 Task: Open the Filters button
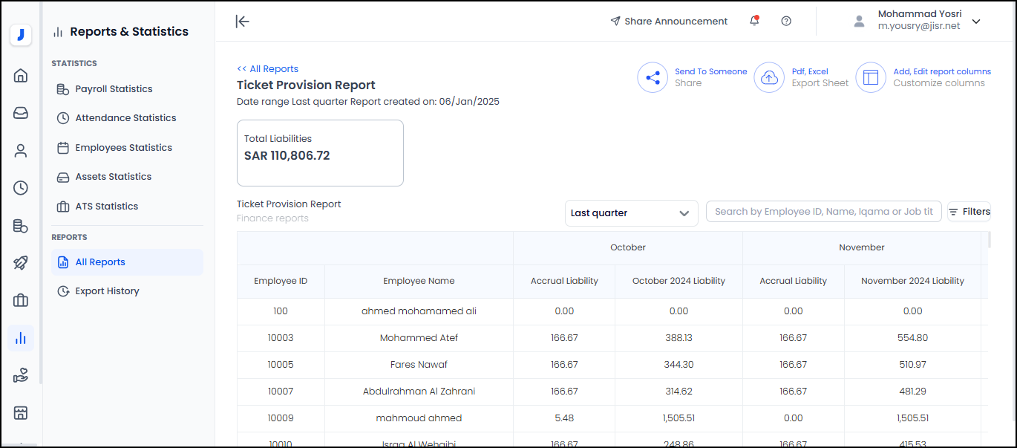click(969, 212)
